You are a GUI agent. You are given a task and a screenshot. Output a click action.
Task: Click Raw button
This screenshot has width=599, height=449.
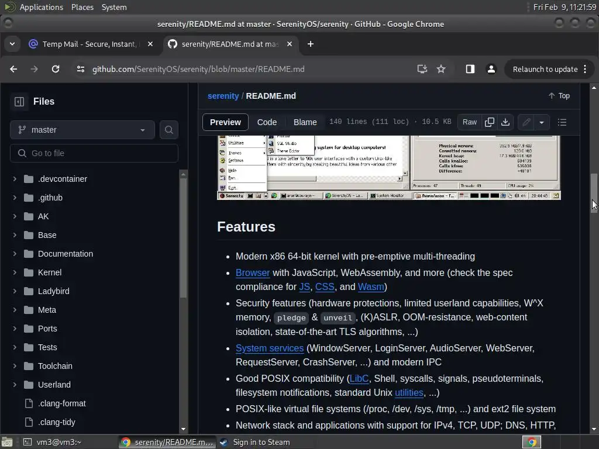[470, 122]
